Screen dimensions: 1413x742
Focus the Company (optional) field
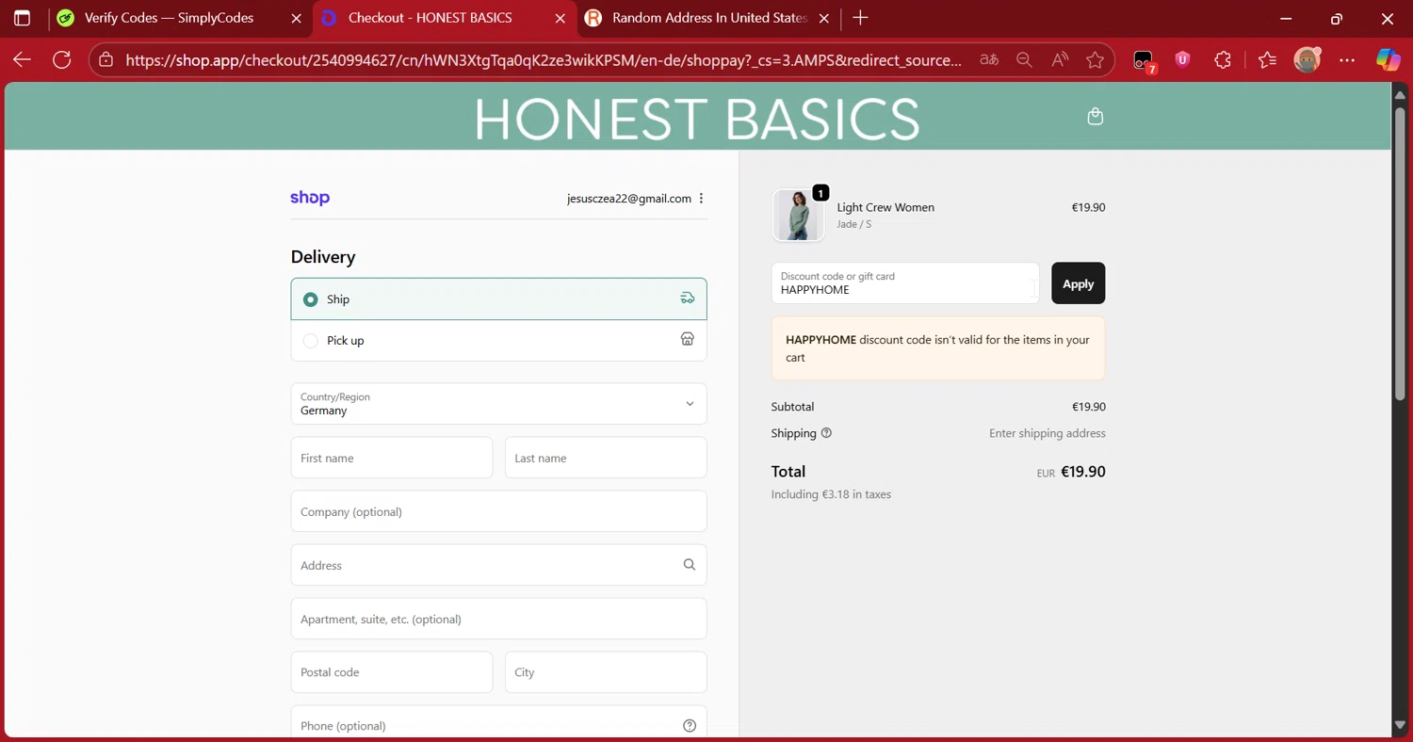click(498, 511)
